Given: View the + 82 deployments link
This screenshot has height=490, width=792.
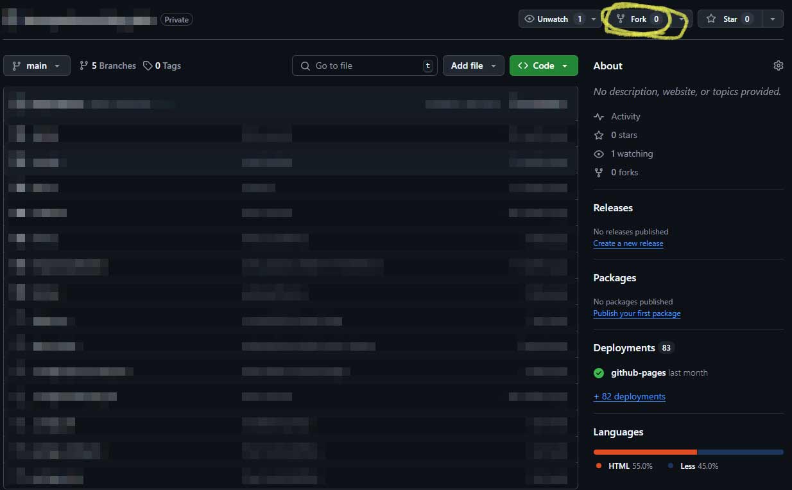Looking at the screenshot, I should [629, 396].
